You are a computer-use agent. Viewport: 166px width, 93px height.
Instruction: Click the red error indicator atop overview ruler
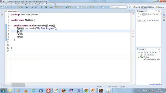[133, 14]
